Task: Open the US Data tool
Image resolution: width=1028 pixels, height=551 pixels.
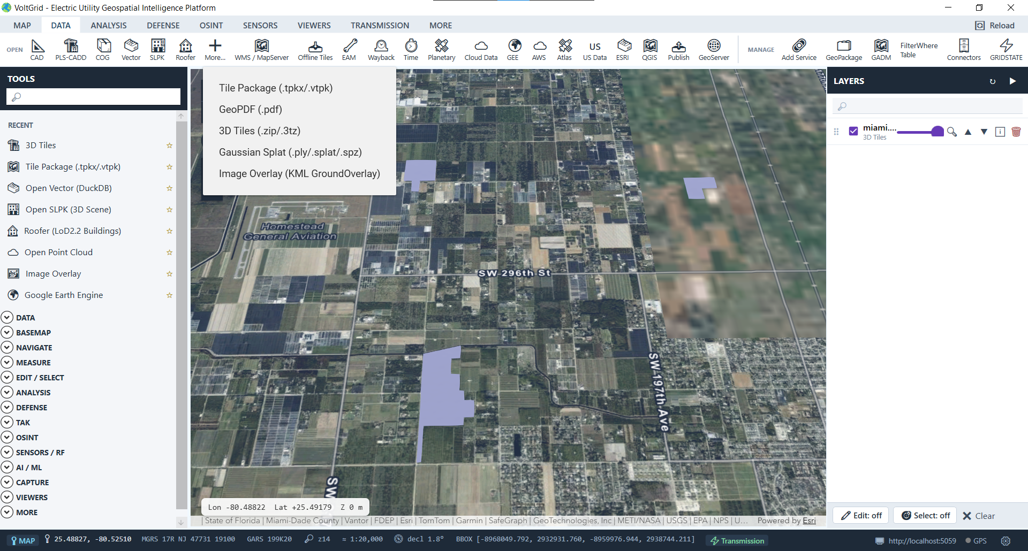Action: pos(595,50)
